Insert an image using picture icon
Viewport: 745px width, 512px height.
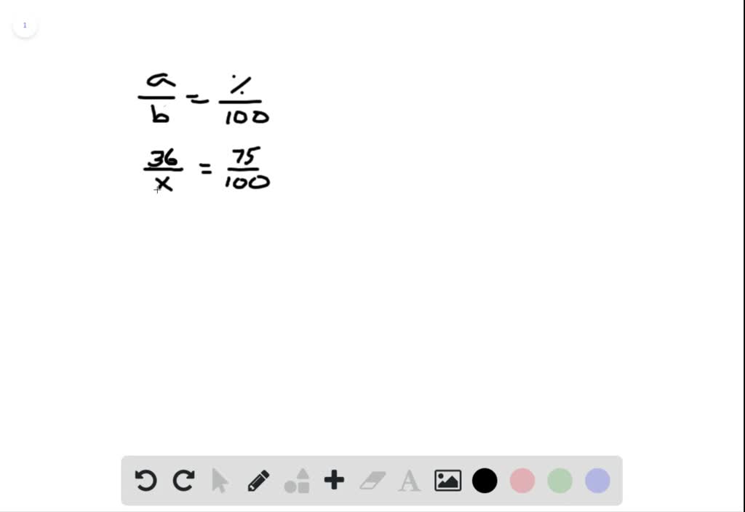(x=447, y=480)
